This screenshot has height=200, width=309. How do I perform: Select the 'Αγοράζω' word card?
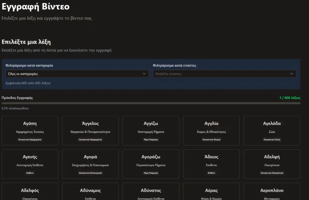[151, 164]
